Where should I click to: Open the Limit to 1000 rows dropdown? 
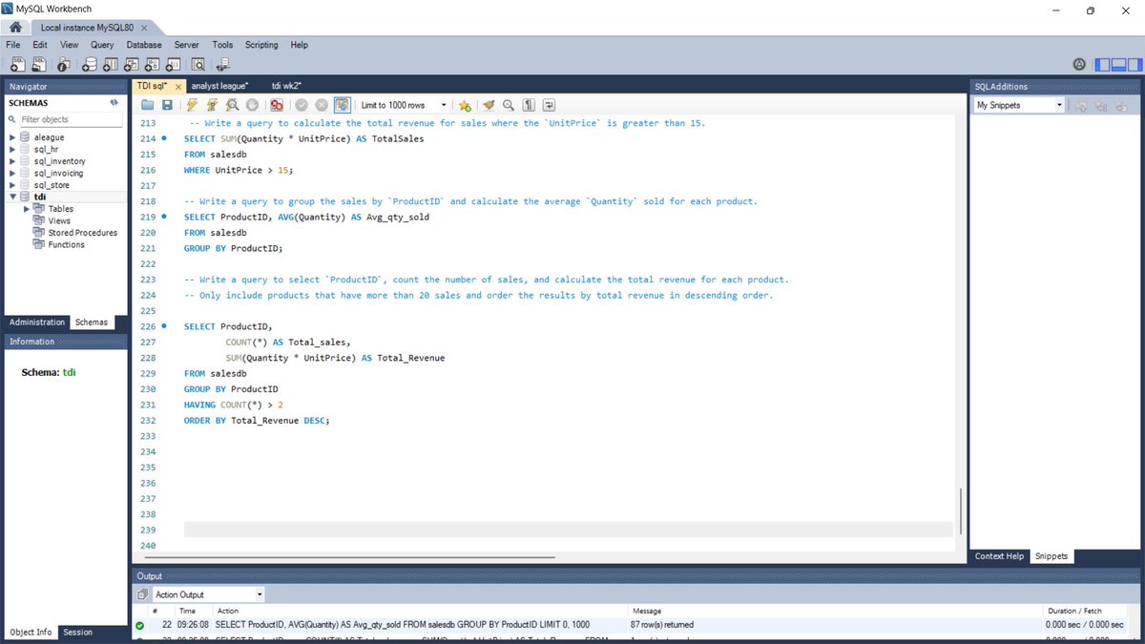(x=404, y=105)
